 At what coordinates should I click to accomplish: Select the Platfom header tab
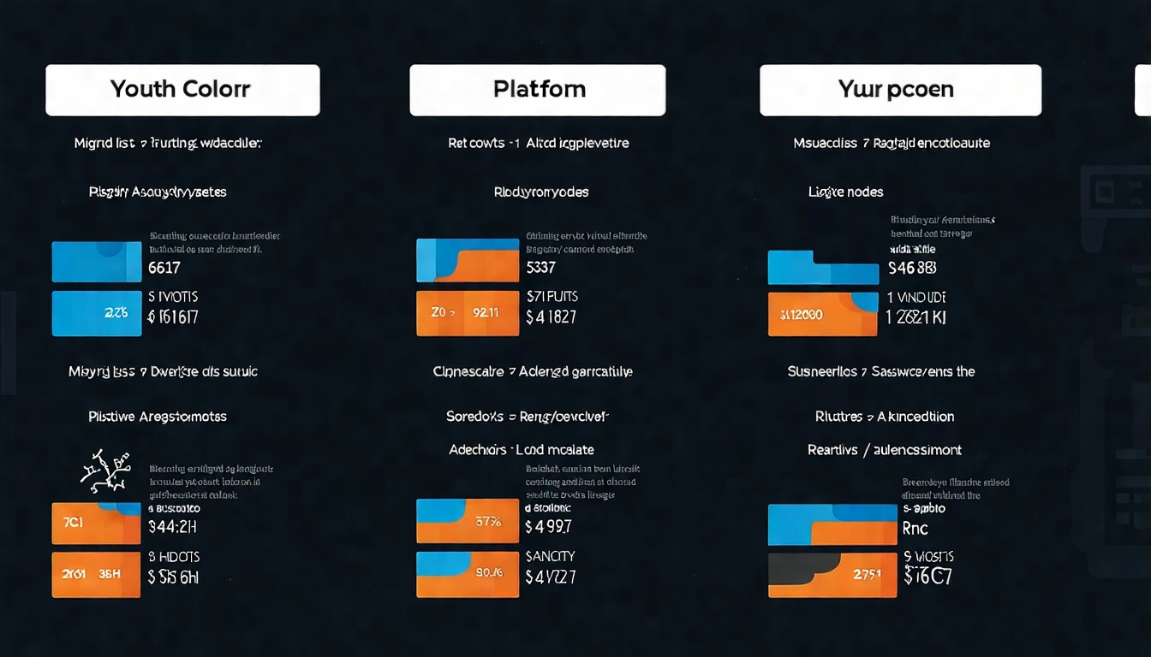pos(538,90)
